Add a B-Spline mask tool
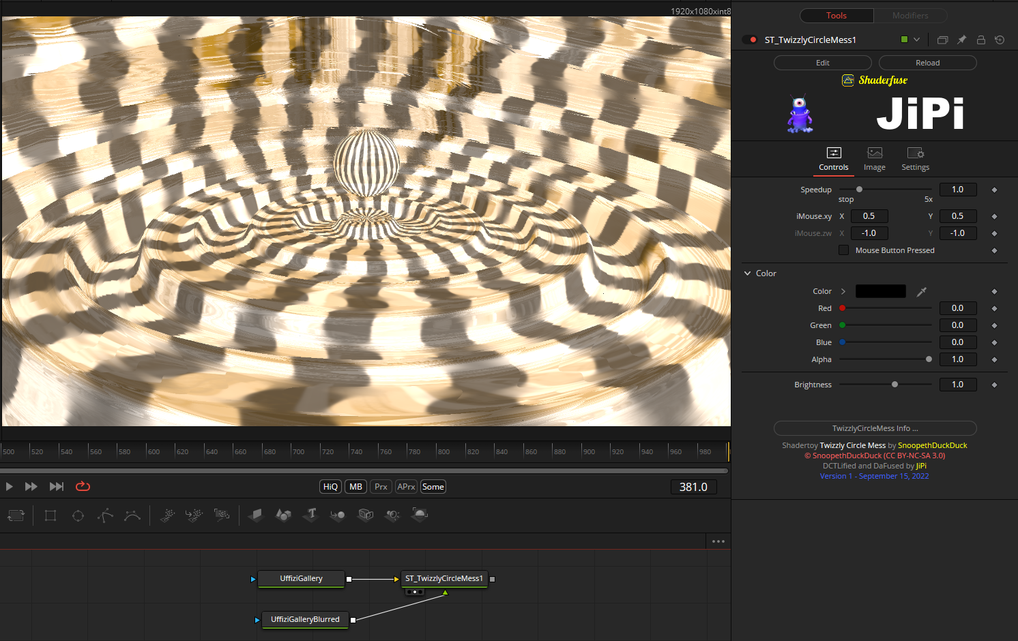 point(132,516)
